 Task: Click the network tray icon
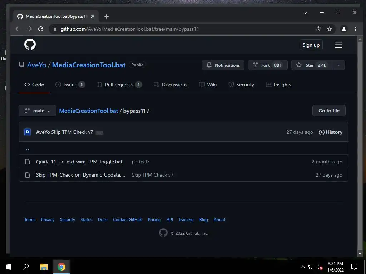[x=311, y=267]
